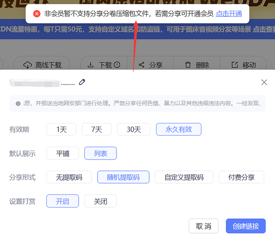Choose 30天 validity period
Screen dimensions: 275x243
pyautogui.click(x=134, y=129)
